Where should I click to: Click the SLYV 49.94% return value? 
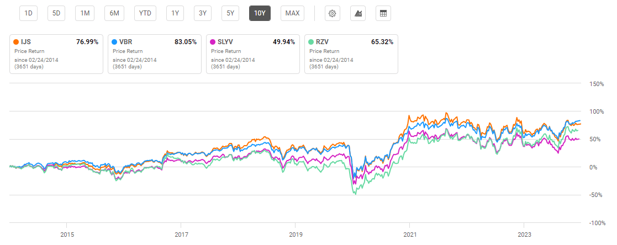[282, 42]
